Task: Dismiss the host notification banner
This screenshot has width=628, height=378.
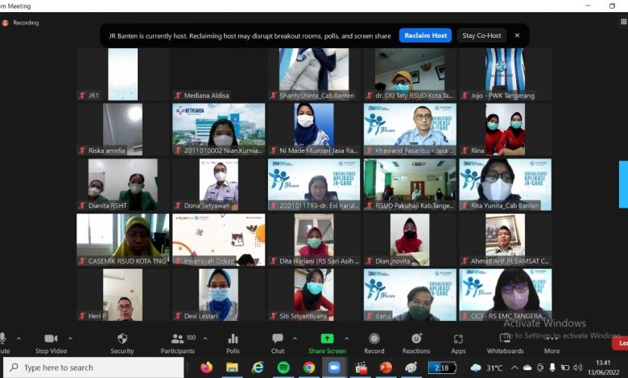Action: 517,35
